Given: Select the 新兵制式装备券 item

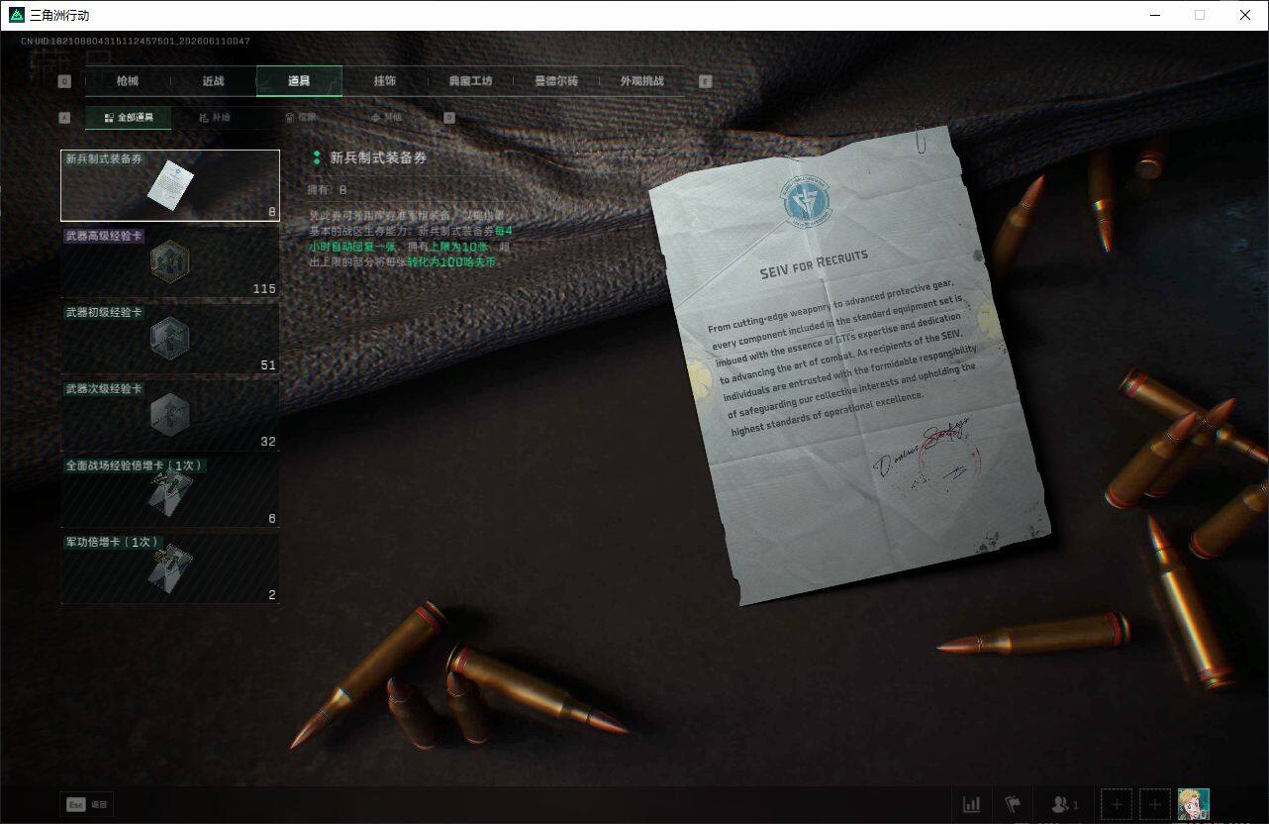Looking at the screenshot, I should (x=170, y=185).
